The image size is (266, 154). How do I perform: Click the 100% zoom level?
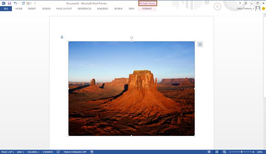260,152
